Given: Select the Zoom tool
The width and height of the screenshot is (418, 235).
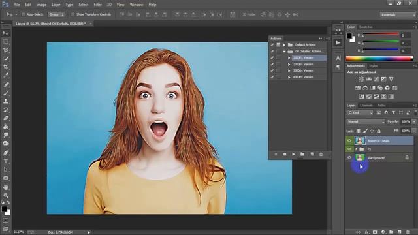Looking at the screenshot, I should [x=6, y=196].
